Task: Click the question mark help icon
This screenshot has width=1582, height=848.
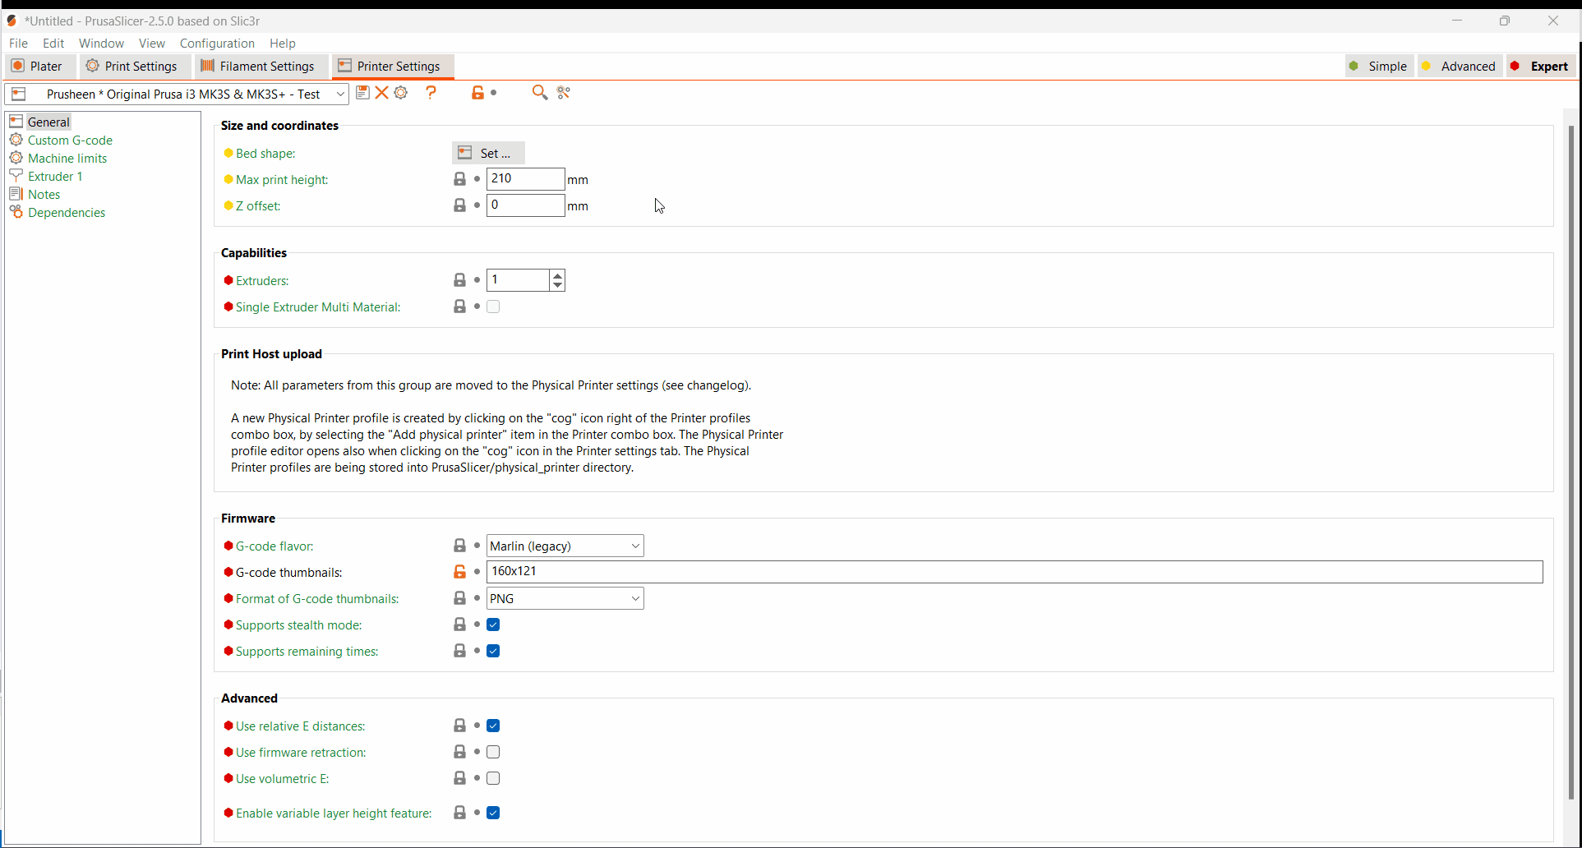Action: tap(431, 93)
